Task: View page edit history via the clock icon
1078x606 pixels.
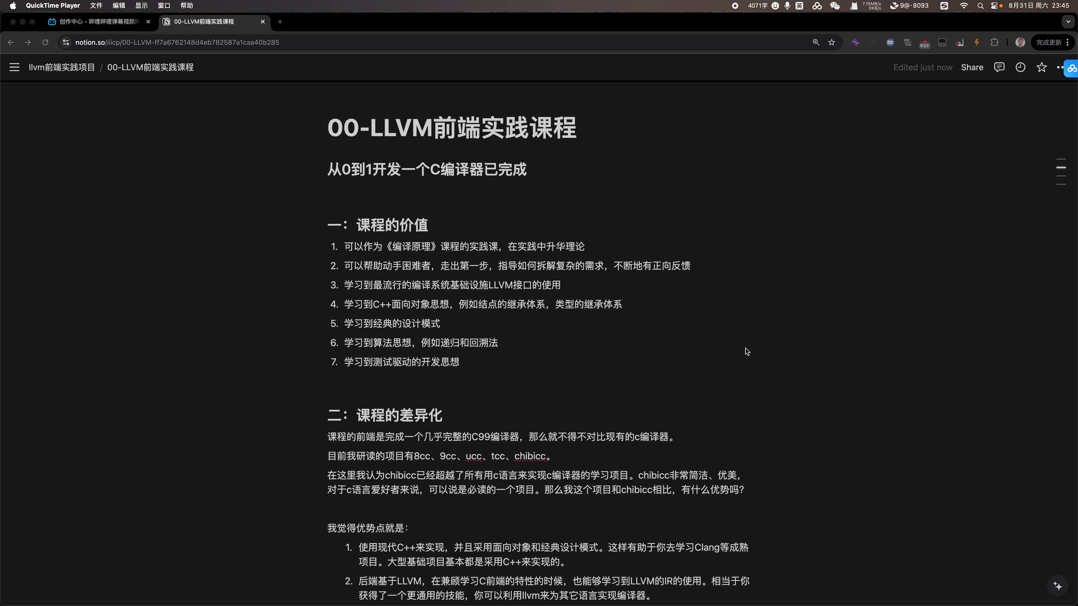Action: [1021, 67]
